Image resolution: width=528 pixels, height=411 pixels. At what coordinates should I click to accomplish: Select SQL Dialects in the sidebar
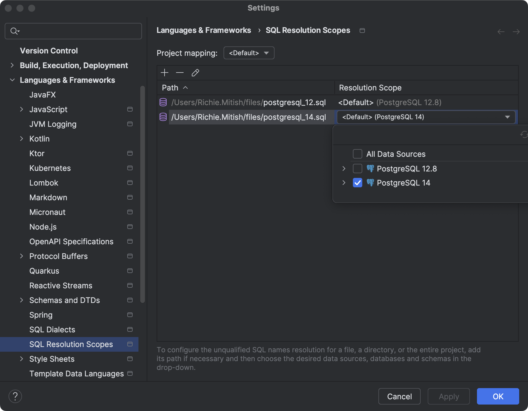click(x=52, y=329)
